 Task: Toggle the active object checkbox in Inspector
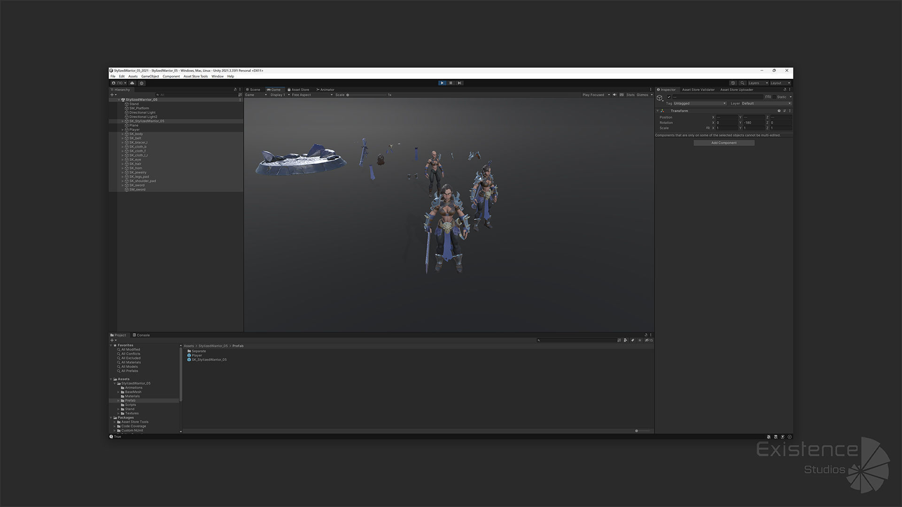click(669, 97)
